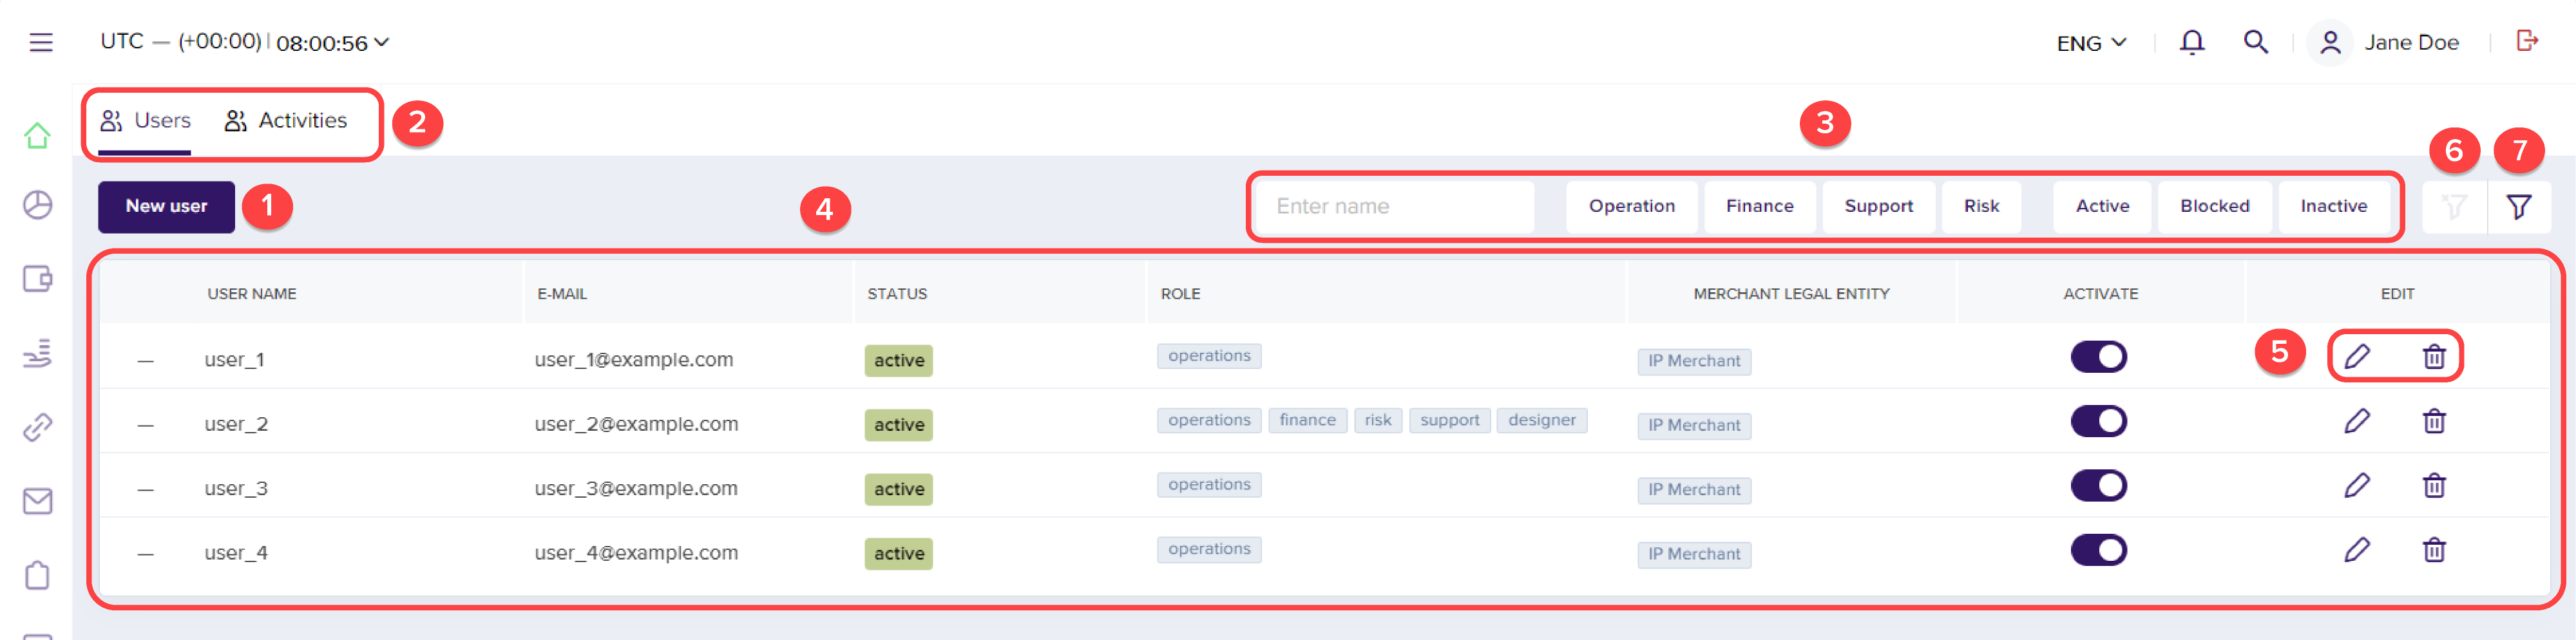This screenshot has height=640, width=2576.
Task: Delete user_1 with trash icon
Action: [2434, 356]
